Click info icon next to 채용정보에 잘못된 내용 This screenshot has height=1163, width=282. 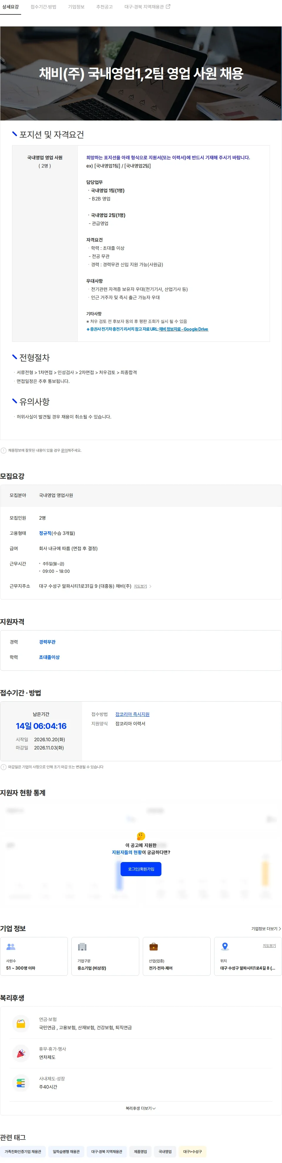coord(4,450)
